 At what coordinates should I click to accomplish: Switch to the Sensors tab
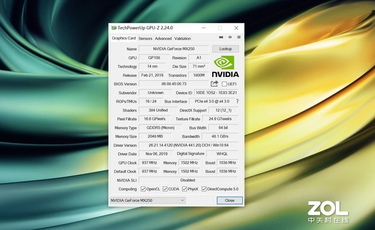coord(145,38)
